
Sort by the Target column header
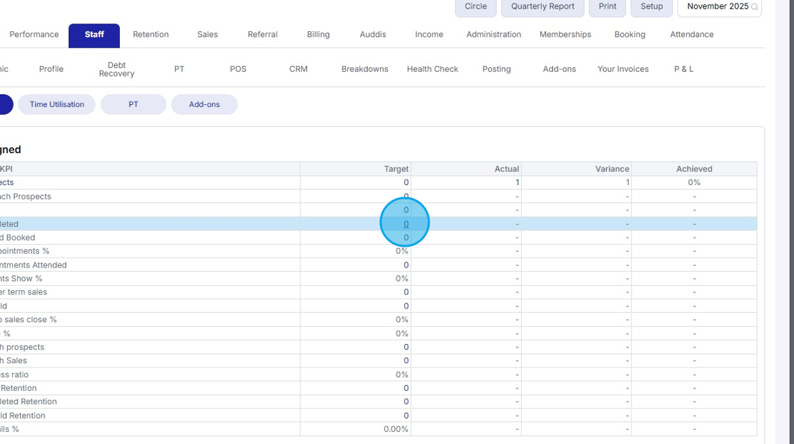(x=396, y=169)
